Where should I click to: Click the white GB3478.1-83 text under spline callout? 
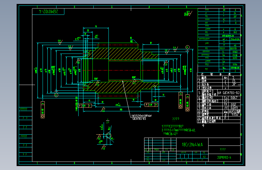click(139, 119)
